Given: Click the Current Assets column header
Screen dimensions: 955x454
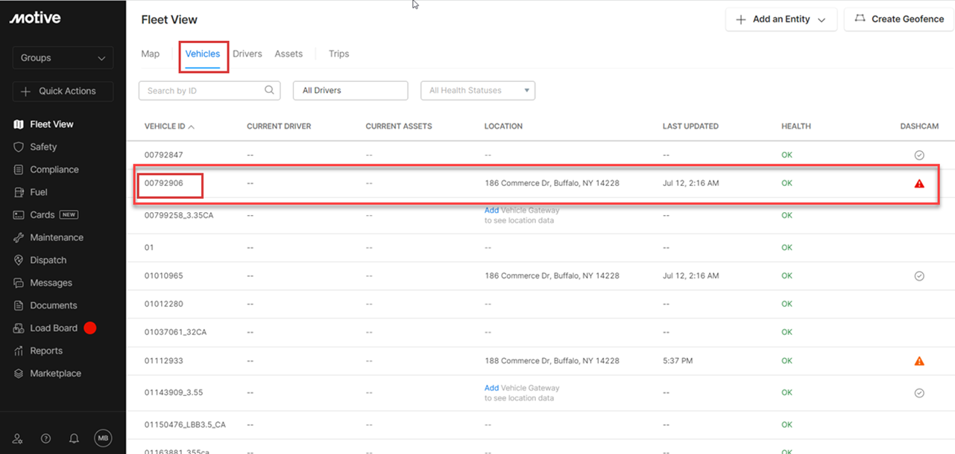Looking at the screenshot, I should click(x=399, y=127).
